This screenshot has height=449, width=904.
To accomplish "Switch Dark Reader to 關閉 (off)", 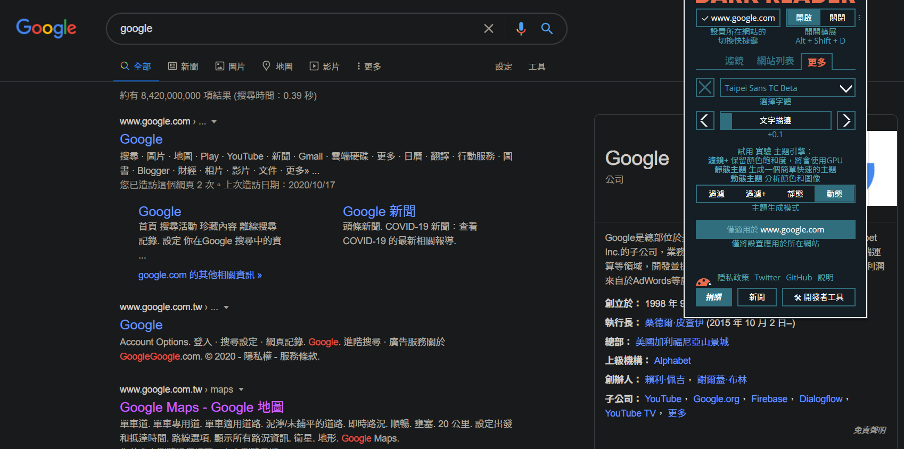I will click(x=837, y=18).
